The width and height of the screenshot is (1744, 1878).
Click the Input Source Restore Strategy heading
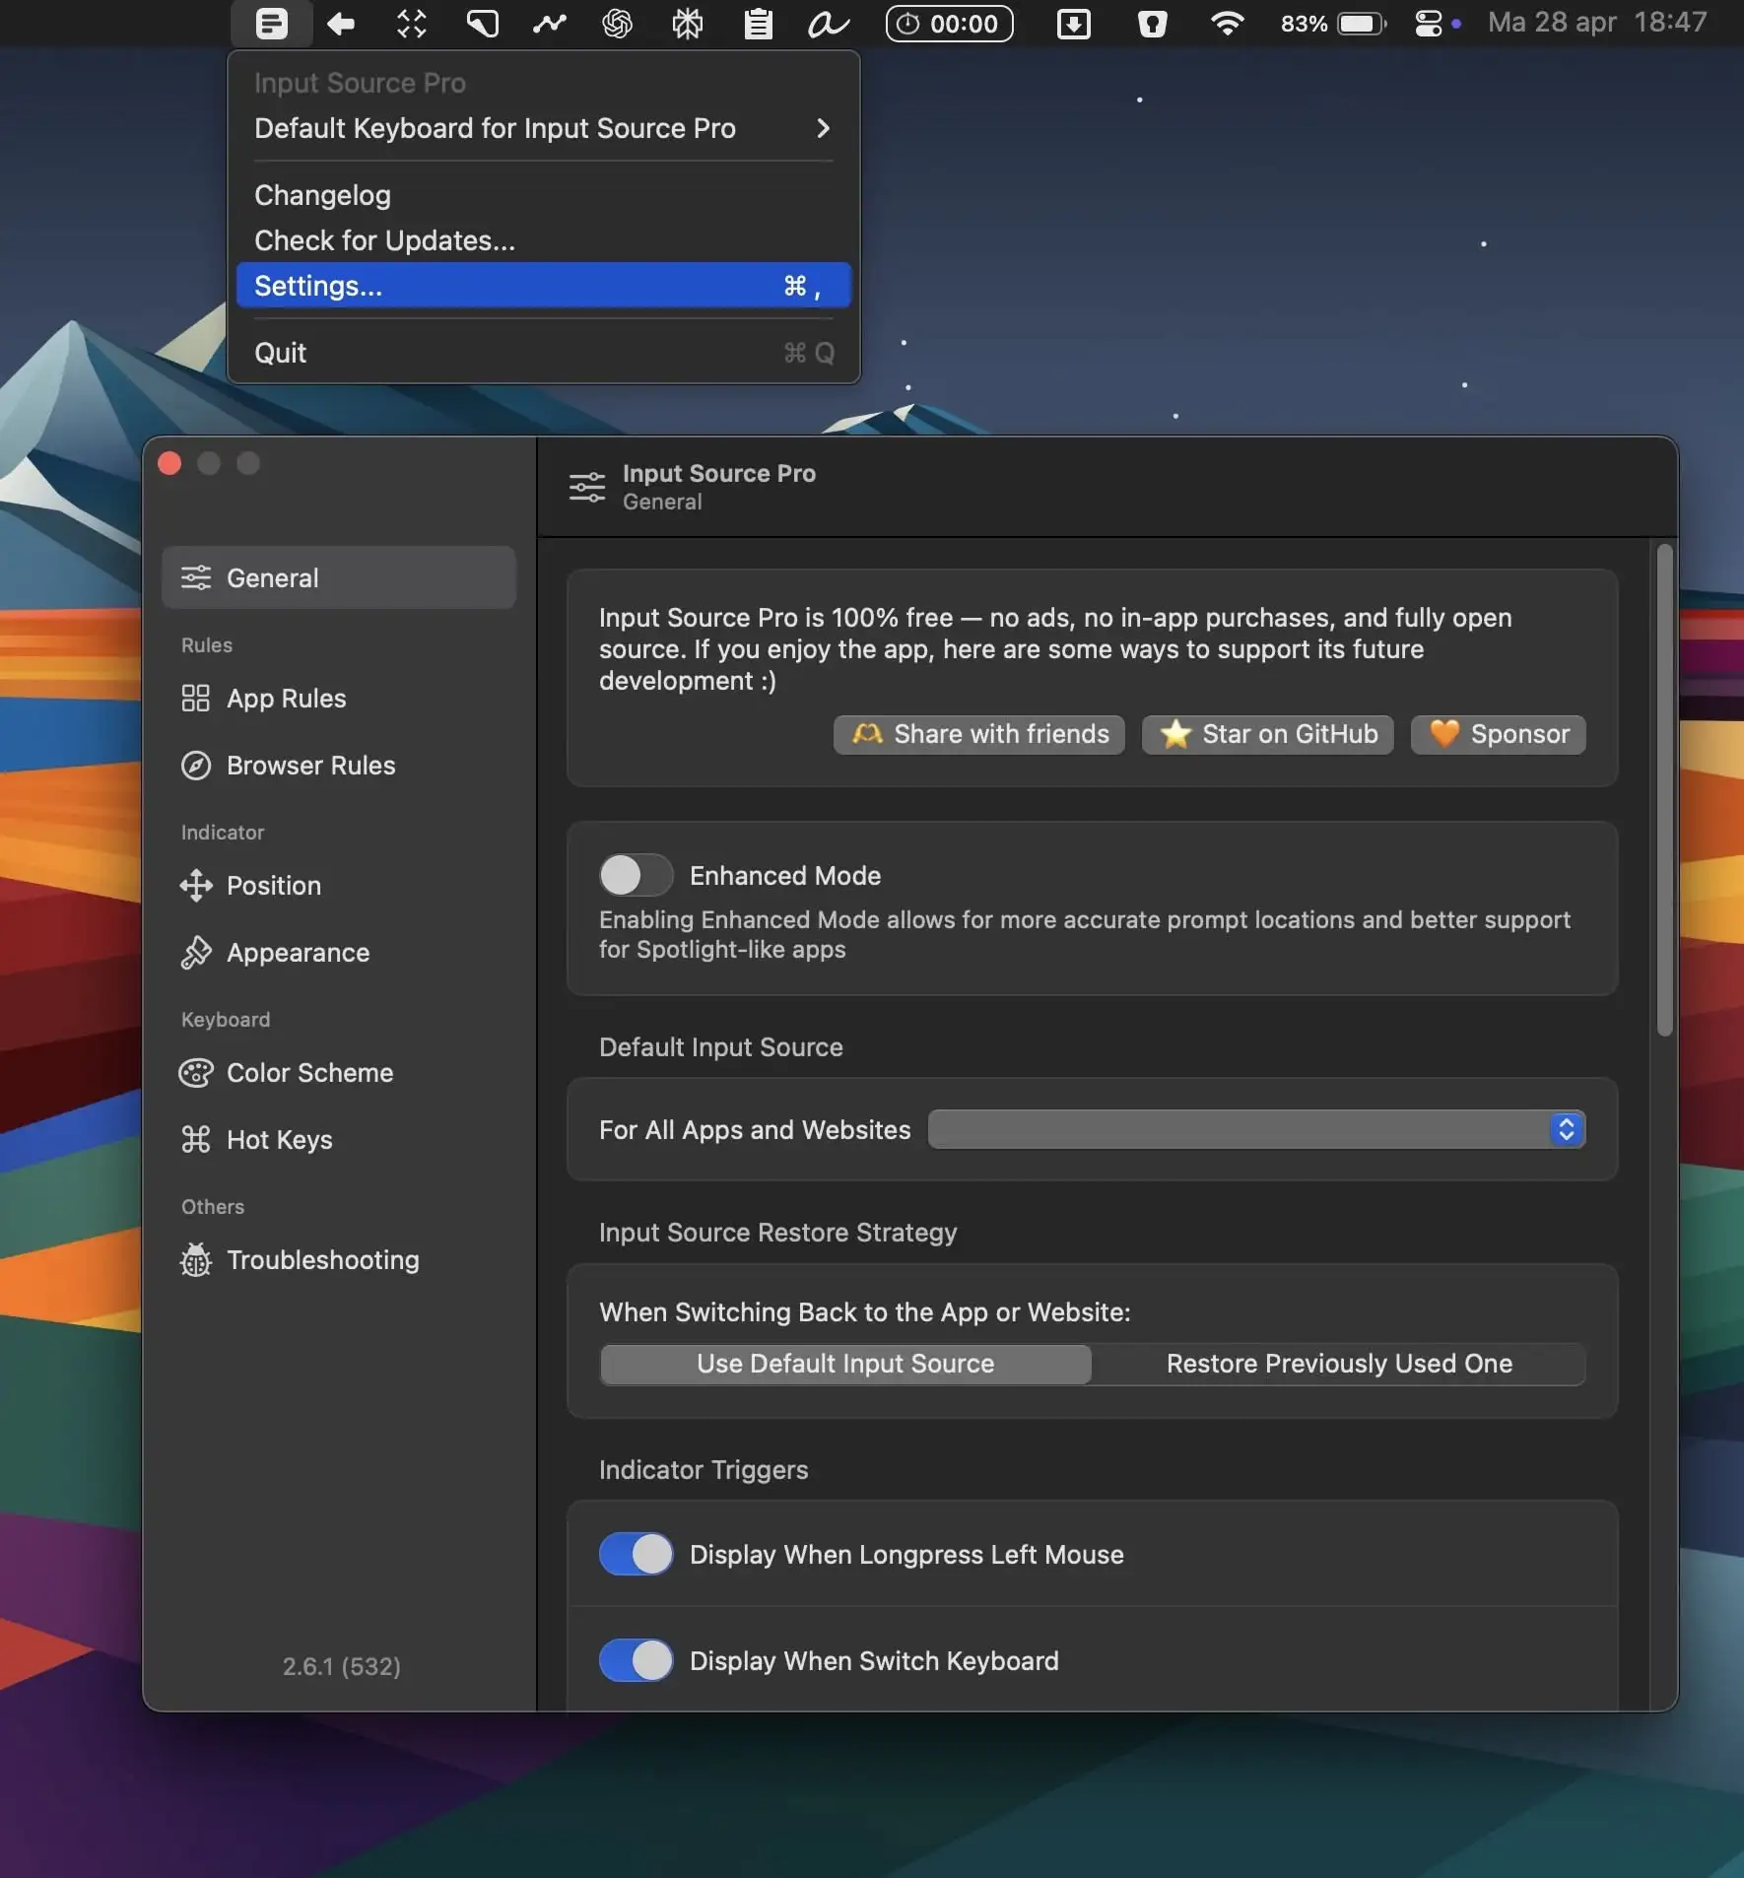tap(777, 1232)
